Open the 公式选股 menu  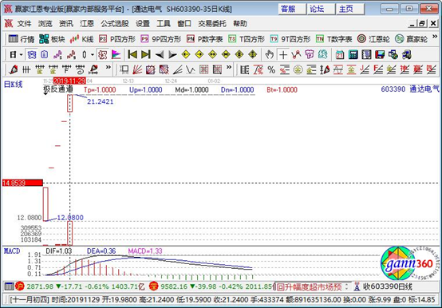(115, 24)
